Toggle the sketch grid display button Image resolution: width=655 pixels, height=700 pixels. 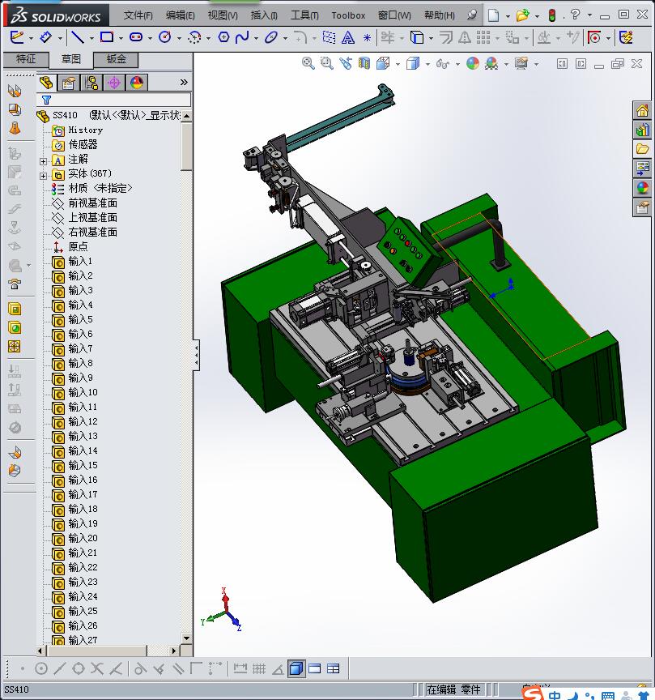tap(259, 668)
